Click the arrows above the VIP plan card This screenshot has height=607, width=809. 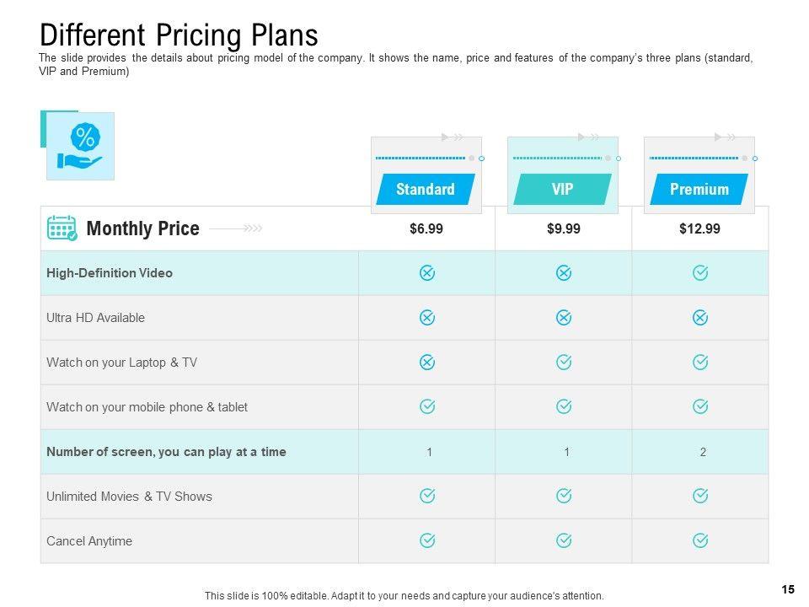click(x=589, y=137)
